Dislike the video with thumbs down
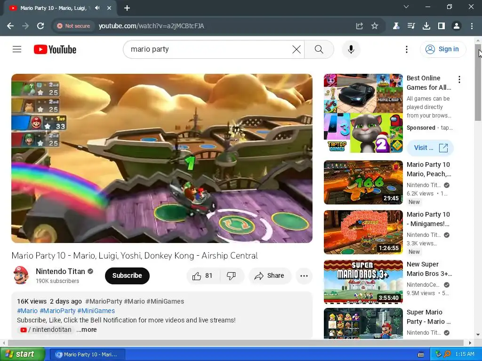 tap(232, 275)
